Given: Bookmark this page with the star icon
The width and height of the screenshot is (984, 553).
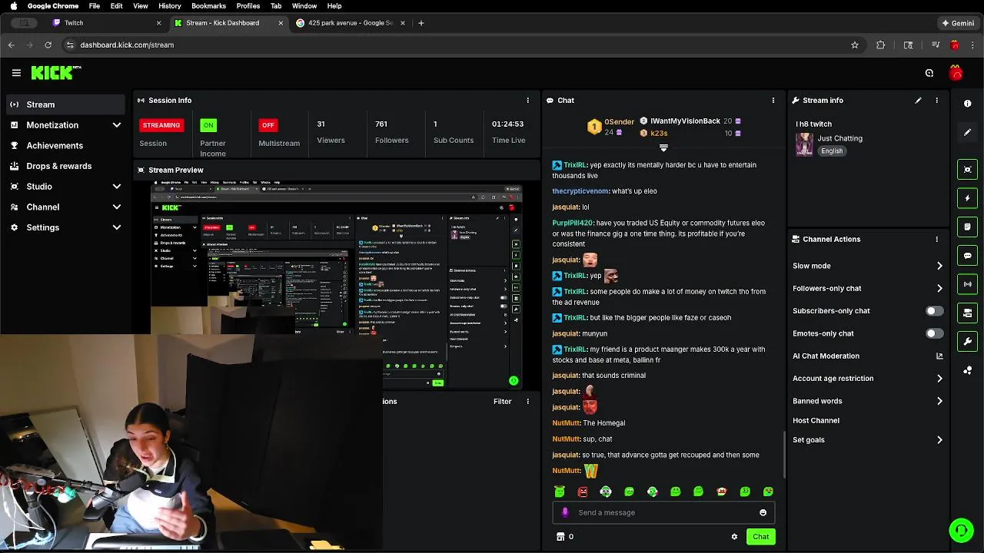Looking at the screenshot, I should pos(854,45).
